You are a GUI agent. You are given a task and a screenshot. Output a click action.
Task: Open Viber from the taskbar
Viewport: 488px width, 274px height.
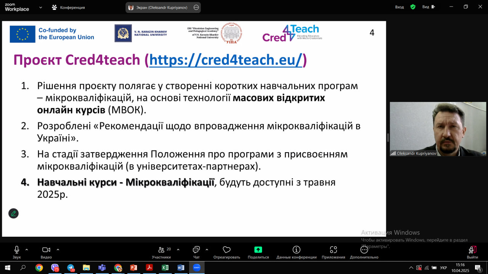coord(55,268)
